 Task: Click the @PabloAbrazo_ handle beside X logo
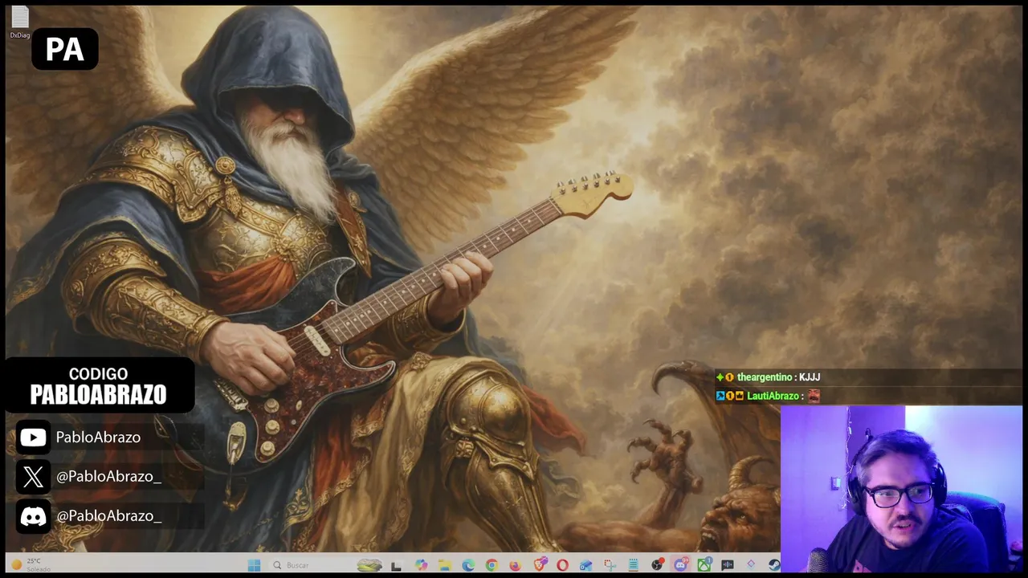click(109, 477)
